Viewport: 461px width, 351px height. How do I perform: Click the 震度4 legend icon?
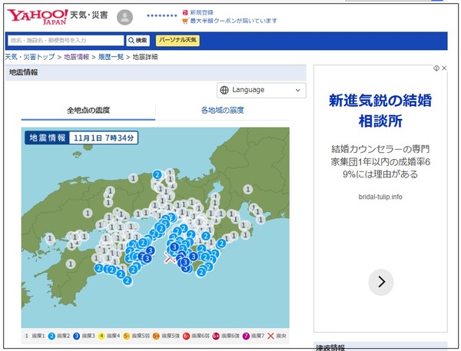point(101,336)
